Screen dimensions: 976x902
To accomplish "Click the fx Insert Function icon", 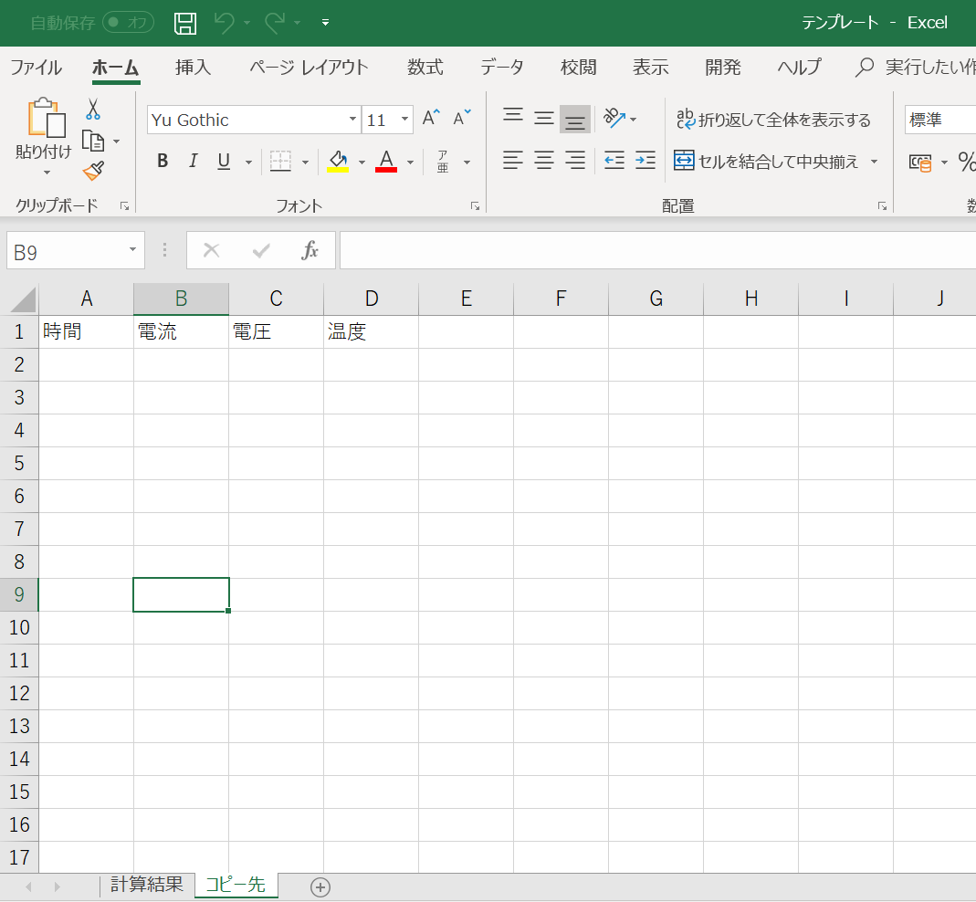I will coord(310,250).
